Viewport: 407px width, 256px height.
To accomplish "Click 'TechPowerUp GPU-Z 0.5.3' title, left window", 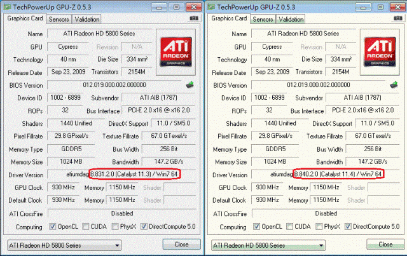I will (52, 7).
